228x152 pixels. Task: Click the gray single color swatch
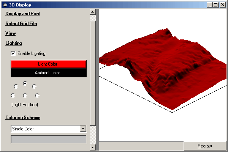(x=49, y=139)
